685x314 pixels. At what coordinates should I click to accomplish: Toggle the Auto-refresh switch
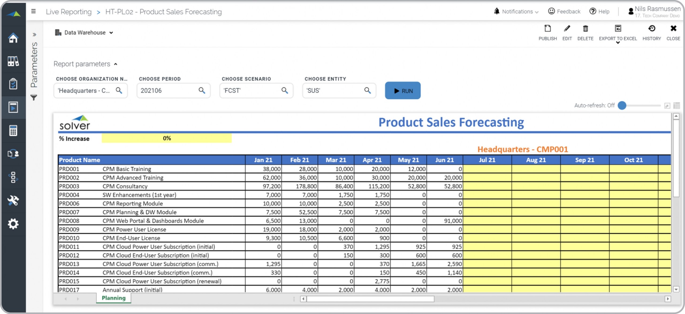click(x=622, y=105)
